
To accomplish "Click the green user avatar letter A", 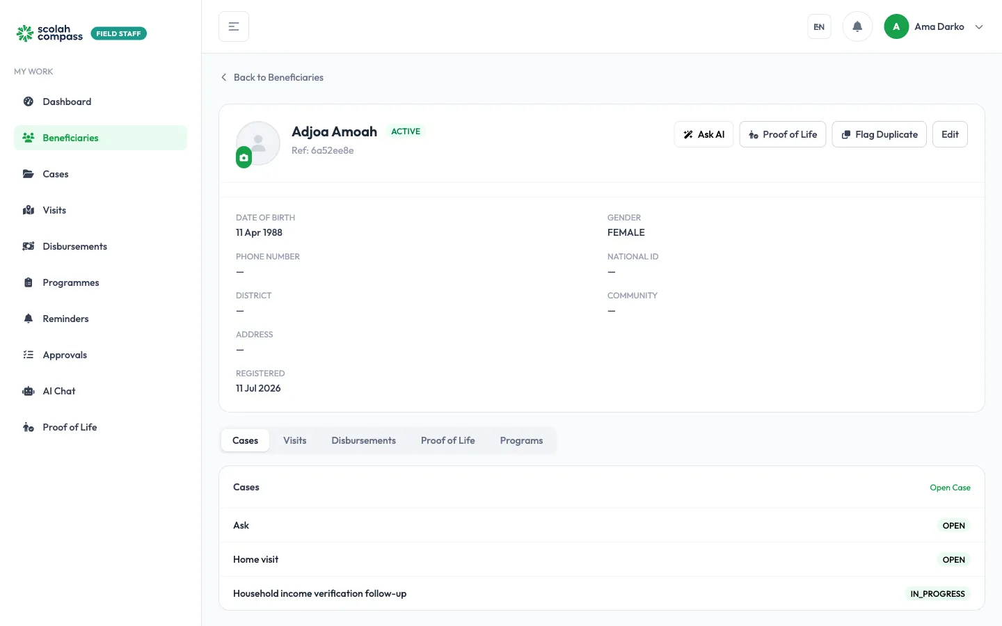I will pyautogui.click(x=896, y=26).
